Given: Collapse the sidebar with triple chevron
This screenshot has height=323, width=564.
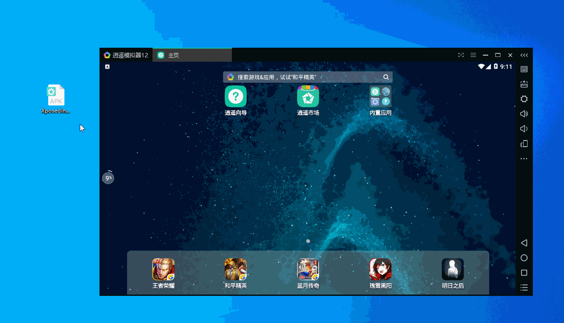Looking at the screenshot, I should (x=524, y=55).
